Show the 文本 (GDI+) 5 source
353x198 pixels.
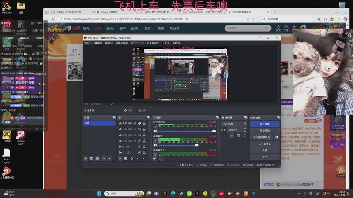click(x=139, y=135)
